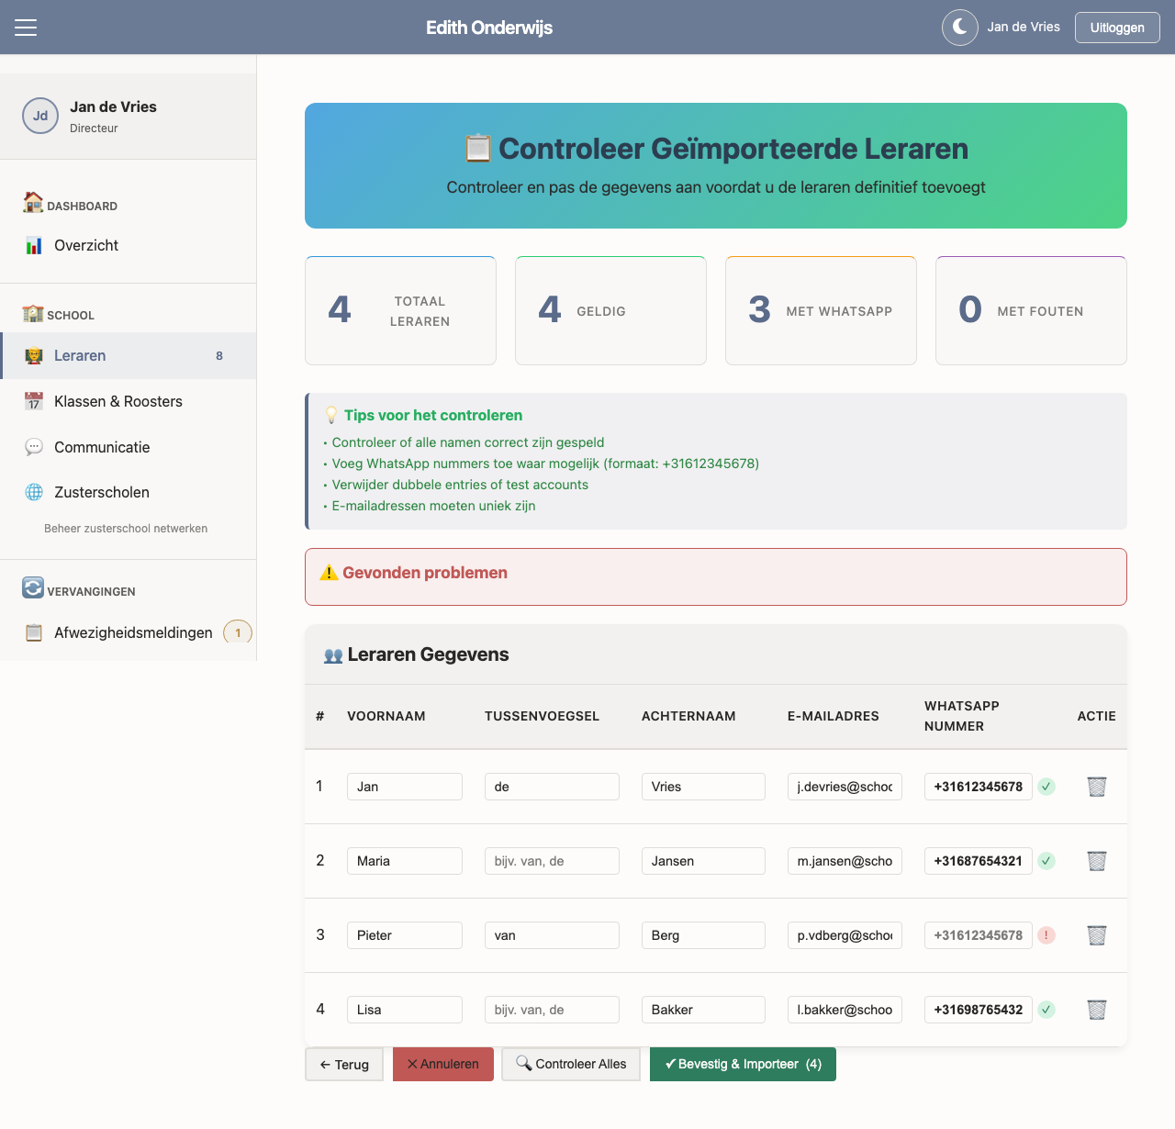Viewport: 1175px width, 1129px height.
Task: Click the Zusterscholen globe icon
Action: [x=34, y=492]
